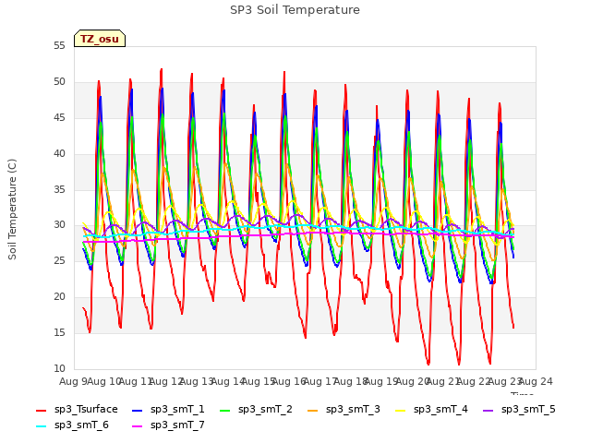Click the sp3_smT_4 legend entry
The height and width of the screenshot is (443, 591).
pos(431,410)
